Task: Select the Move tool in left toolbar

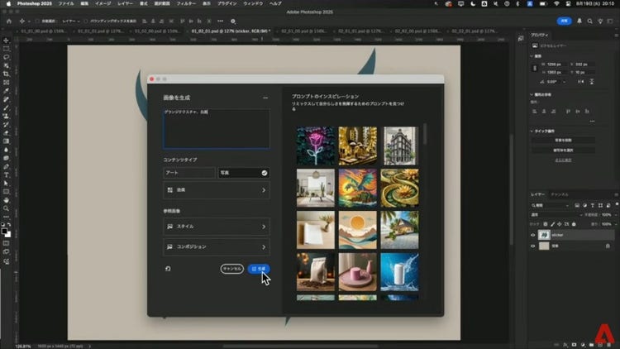Action: click(6, 41)
